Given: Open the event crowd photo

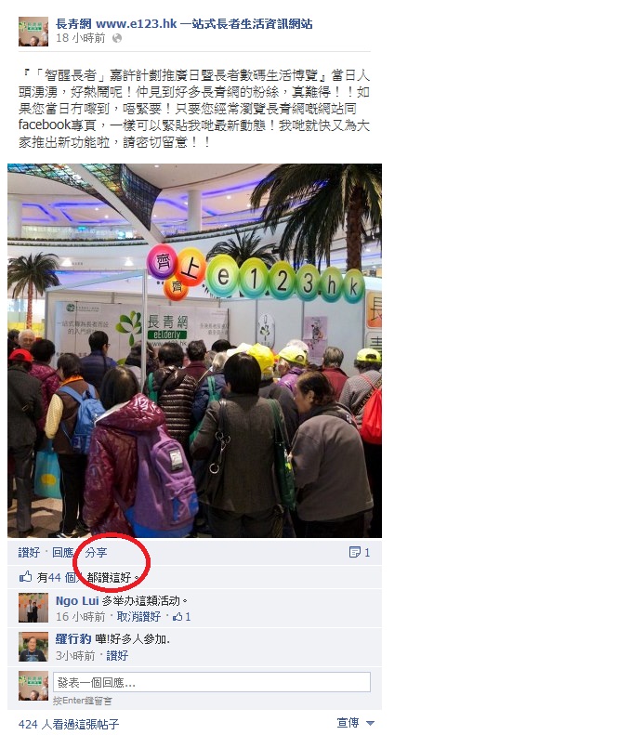Looking at the screenshot, I should coord(194,350).
